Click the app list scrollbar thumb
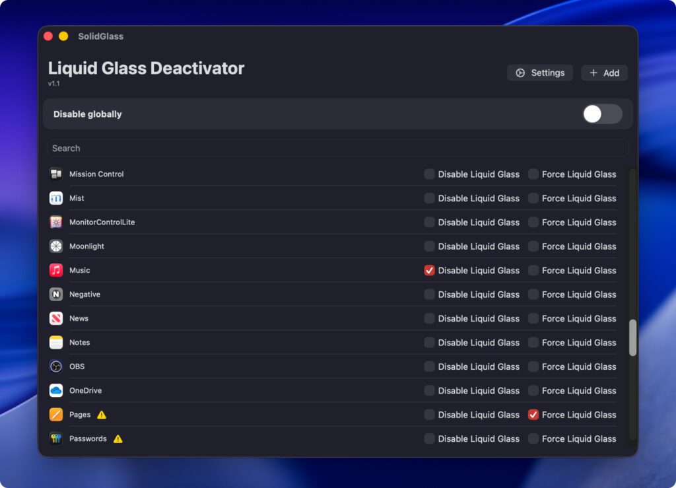 pyautogui.click(x=632, y=337)
